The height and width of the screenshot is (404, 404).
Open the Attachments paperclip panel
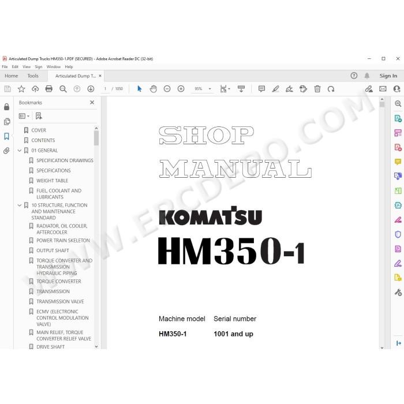click(6, 151)
